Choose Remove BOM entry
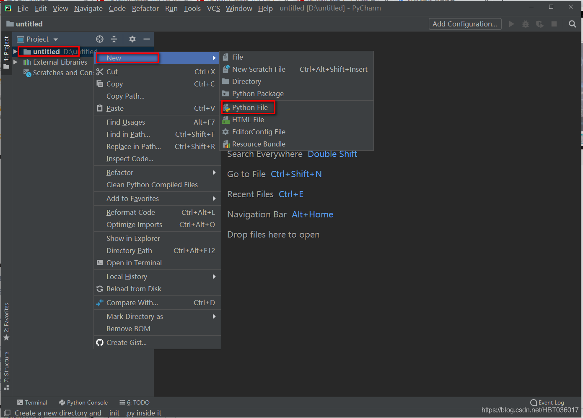 pos(157,329)
